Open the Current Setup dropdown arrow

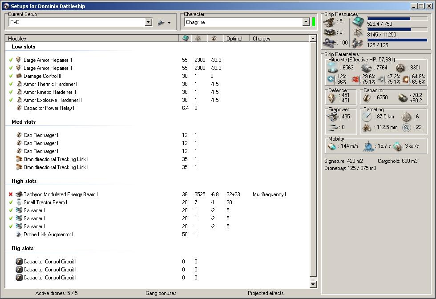pyautogui.click(x=149, y=22)
